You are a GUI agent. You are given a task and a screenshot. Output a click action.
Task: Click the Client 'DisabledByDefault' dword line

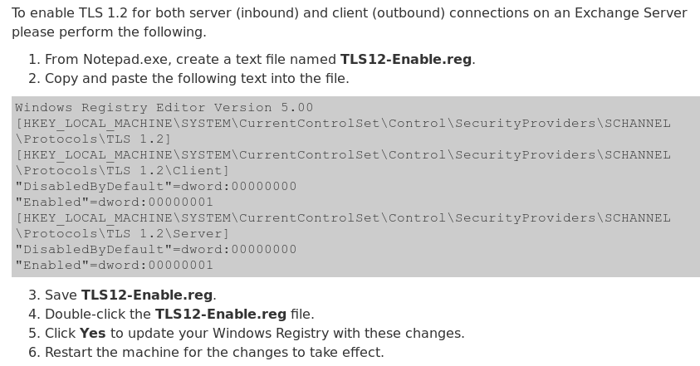click(156, 187)
